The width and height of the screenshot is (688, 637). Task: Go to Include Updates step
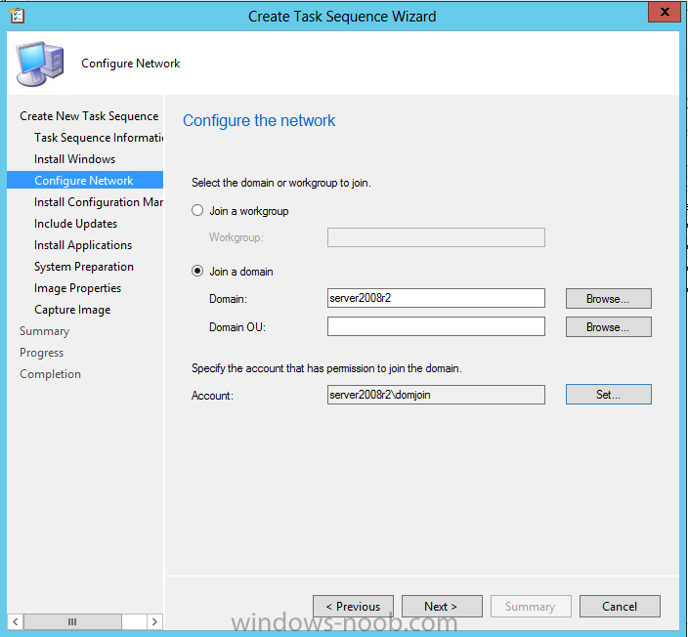tap(75, 224)
